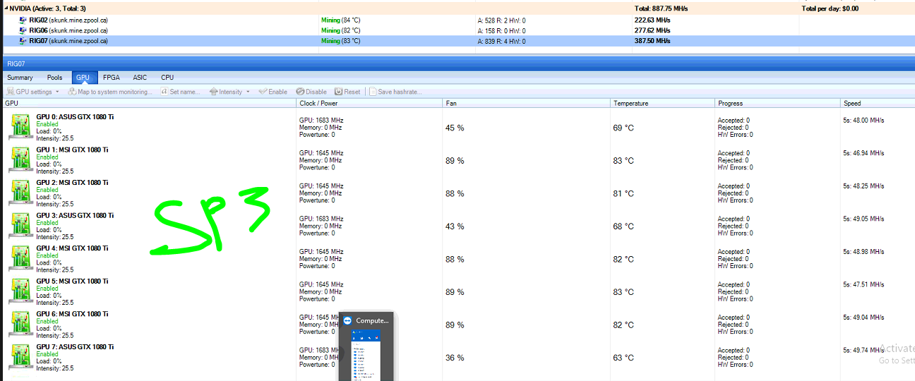Click the Reset toolbar button
This screenshot has height=381, width=915.
(347, 92)
